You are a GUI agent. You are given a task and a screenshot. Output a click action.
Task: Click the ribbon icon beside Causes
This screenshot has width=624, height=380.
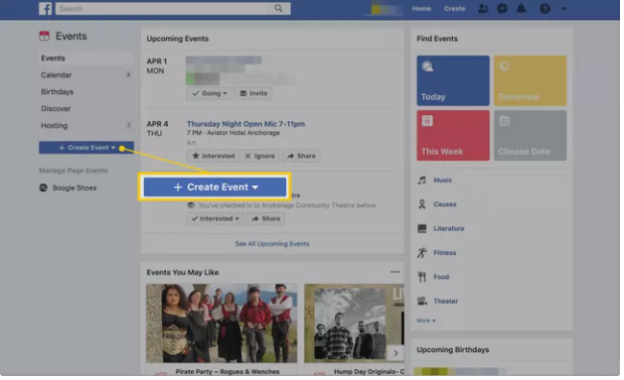tap(422, 204)
